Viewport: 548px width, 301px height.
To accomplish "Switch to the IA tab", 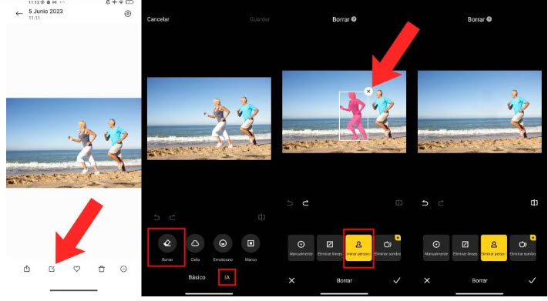I will point(227,277).
